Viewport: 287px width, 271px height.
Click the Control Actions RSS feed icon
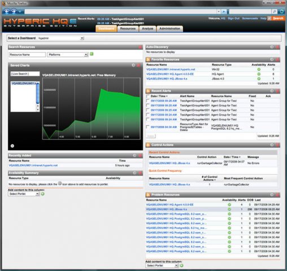pyautogui.click(x=148, y=145)
